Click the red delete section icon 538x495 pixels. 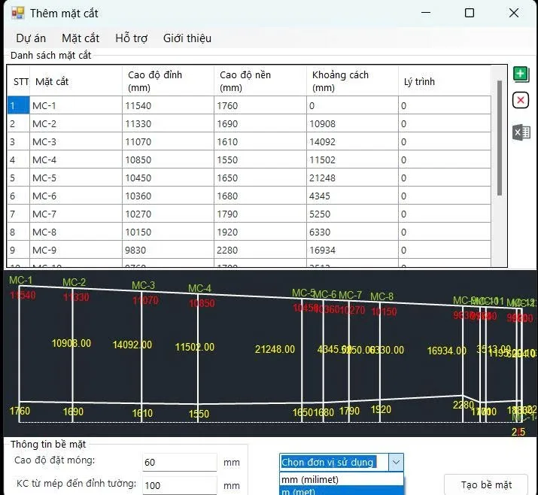coord(521,101)
